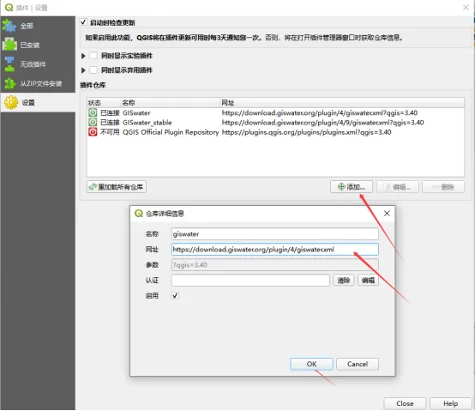Viewport: 475px width, 411px height.
Task: Confirm repository details with OK
Action: (311, 364)
